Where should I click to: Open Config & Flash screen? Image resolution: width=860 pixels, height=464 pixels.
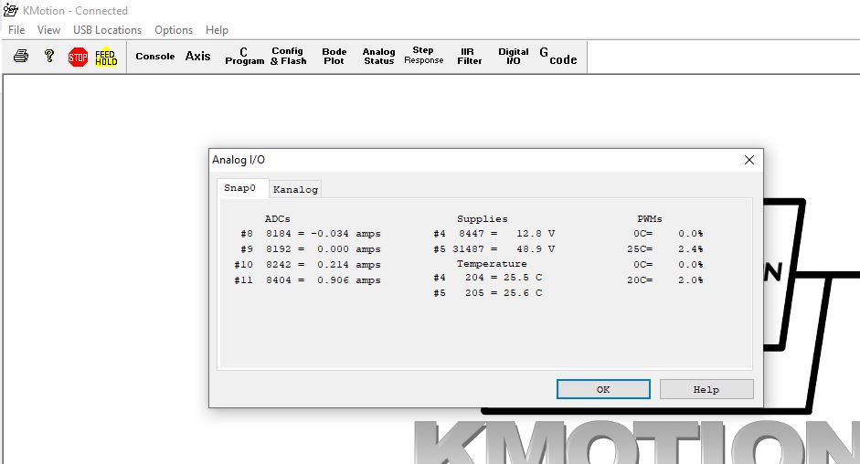pos(288,57)
